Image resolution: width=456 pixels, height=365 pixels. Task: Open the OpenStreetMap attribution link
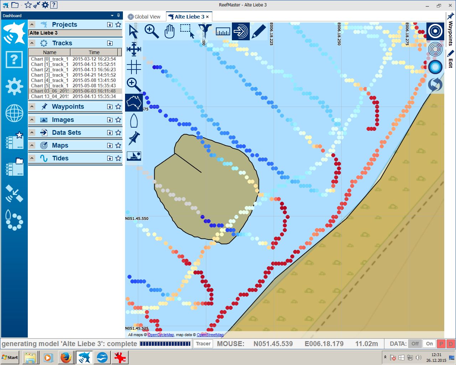[210, 335]
